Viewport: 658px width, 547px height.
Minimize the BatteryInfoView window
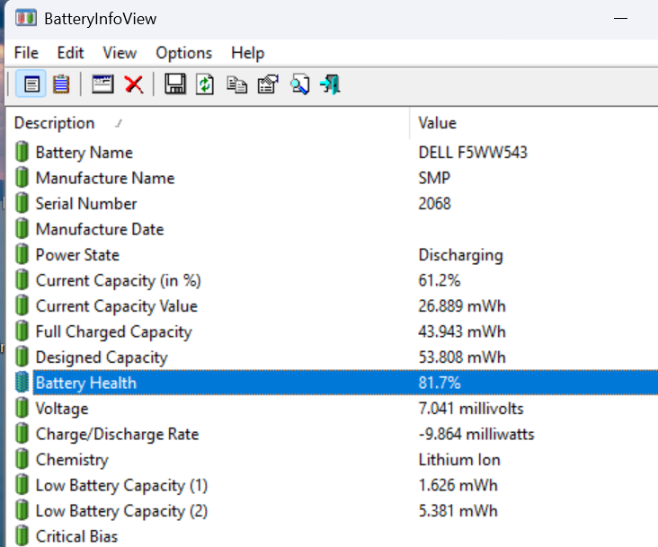pos(620,19)
